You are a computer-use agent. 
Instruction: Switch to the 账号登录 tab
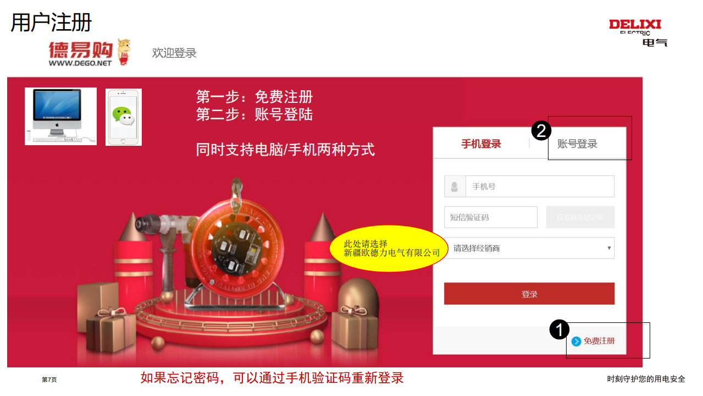click(577, 144)
